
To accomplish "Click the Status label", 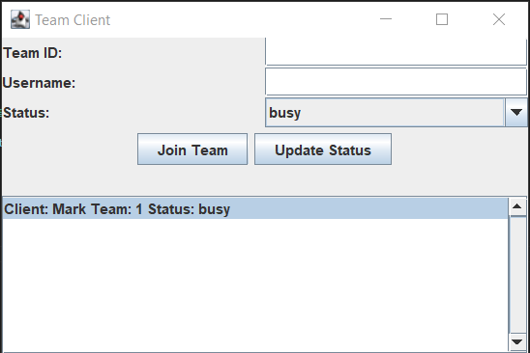I will tap(26, 113).
